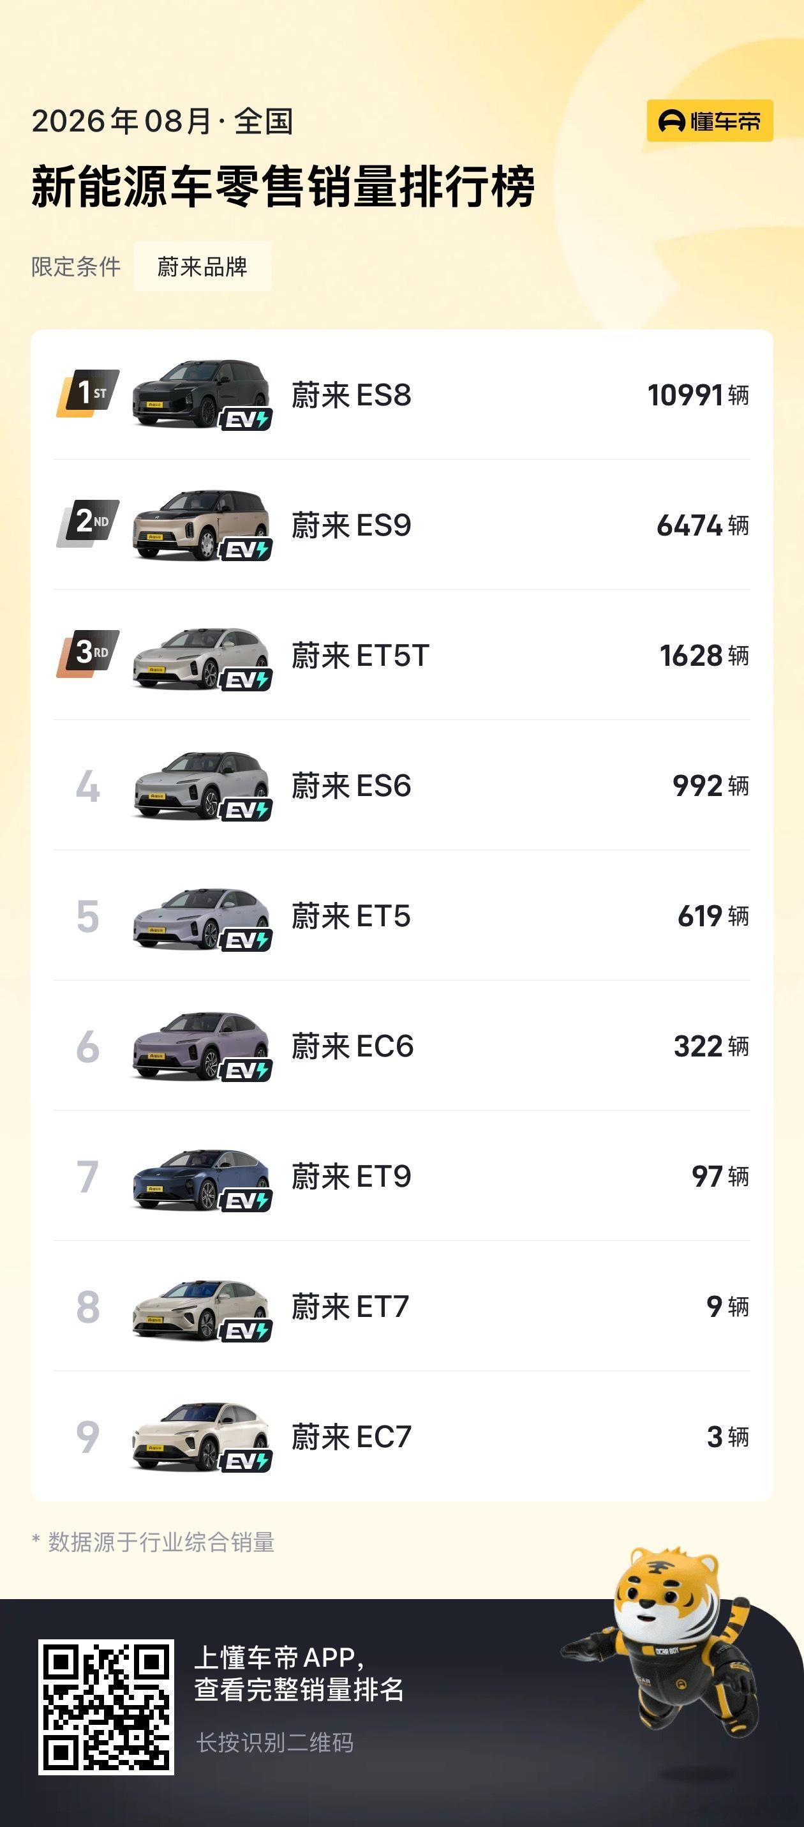
Task: Open the 蔚来 EC7 car thumbnail
Action: [202, 1437]
